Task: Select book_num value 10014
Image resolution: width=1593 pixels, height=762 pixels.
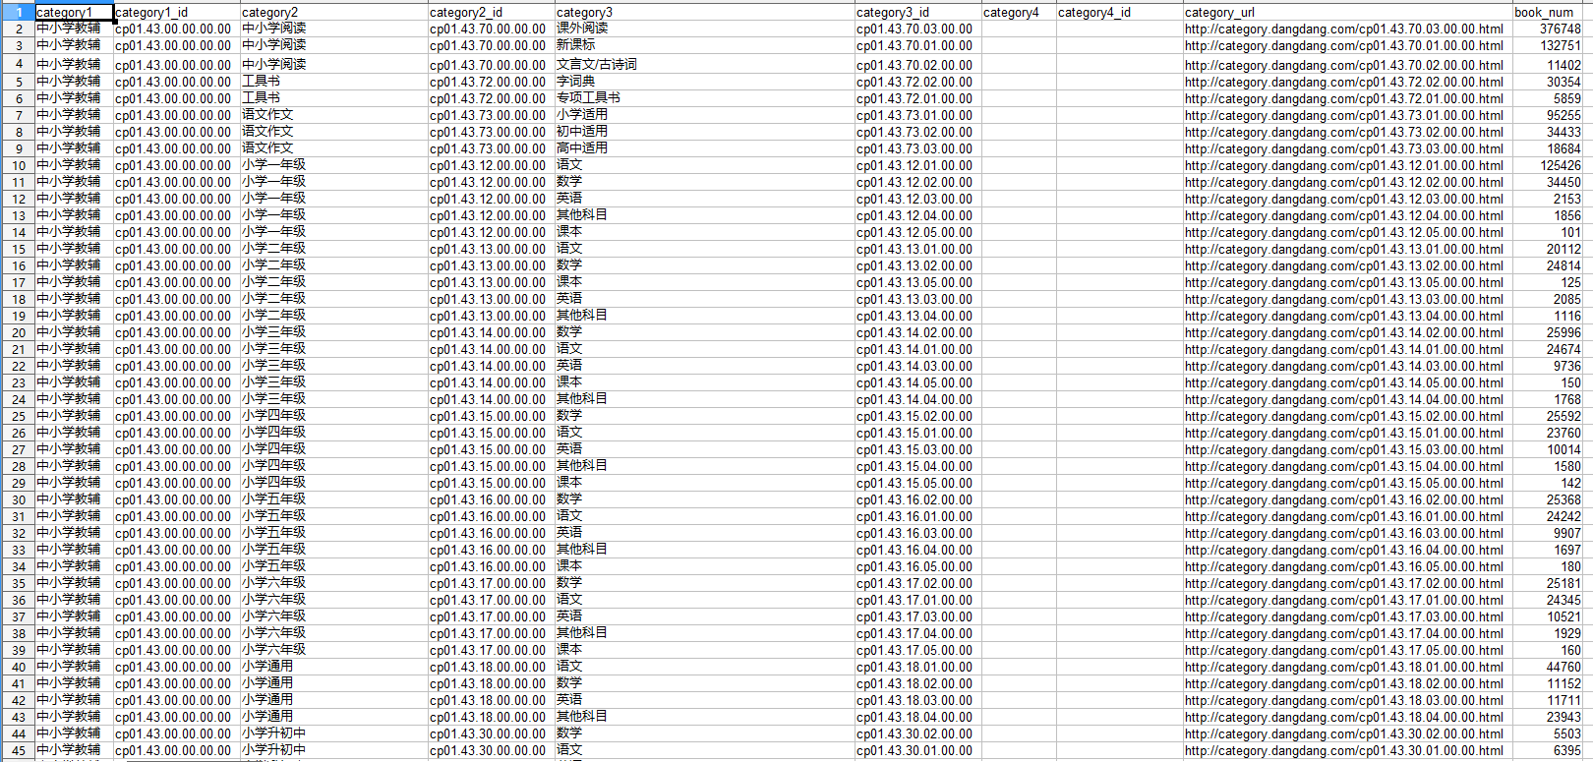Action: click(x=1549, y=449)
